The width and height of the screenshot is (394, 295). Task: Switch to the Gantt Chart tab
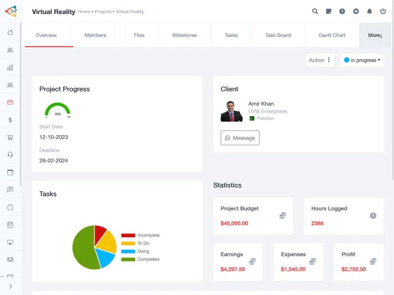(x=331, y=35)
